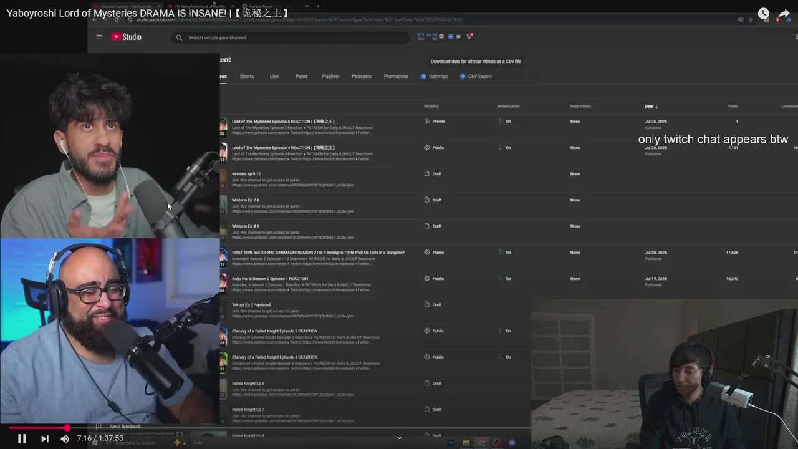Click the Monetization column header
This screenshot has height=449, width=798.
click(508, 106)
